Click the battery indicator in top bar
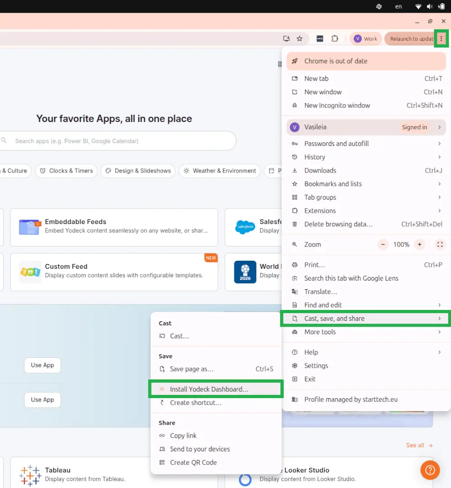 [442, 6]
